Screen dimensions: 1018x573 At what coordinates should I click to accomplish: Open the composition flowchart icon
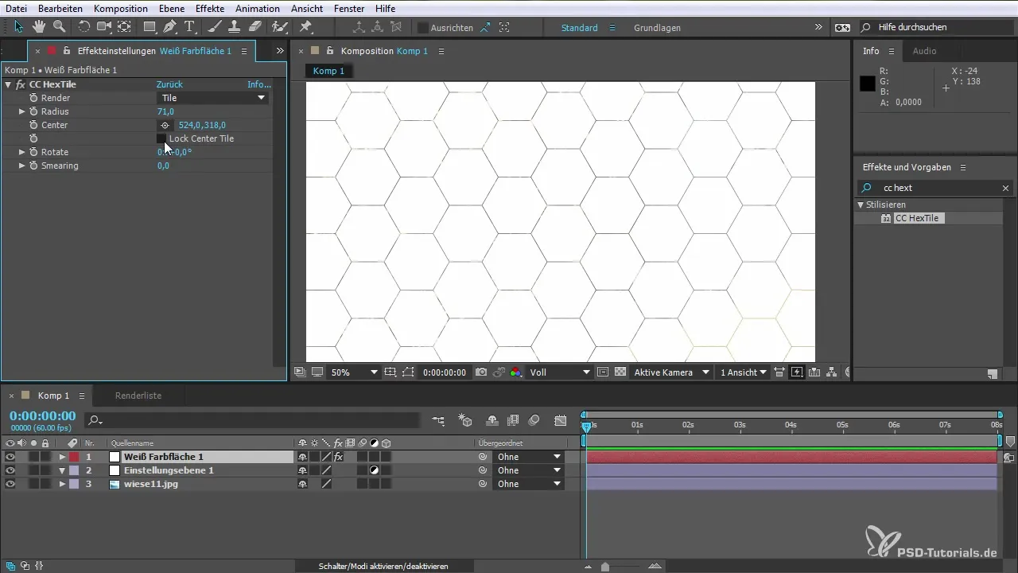832,372
